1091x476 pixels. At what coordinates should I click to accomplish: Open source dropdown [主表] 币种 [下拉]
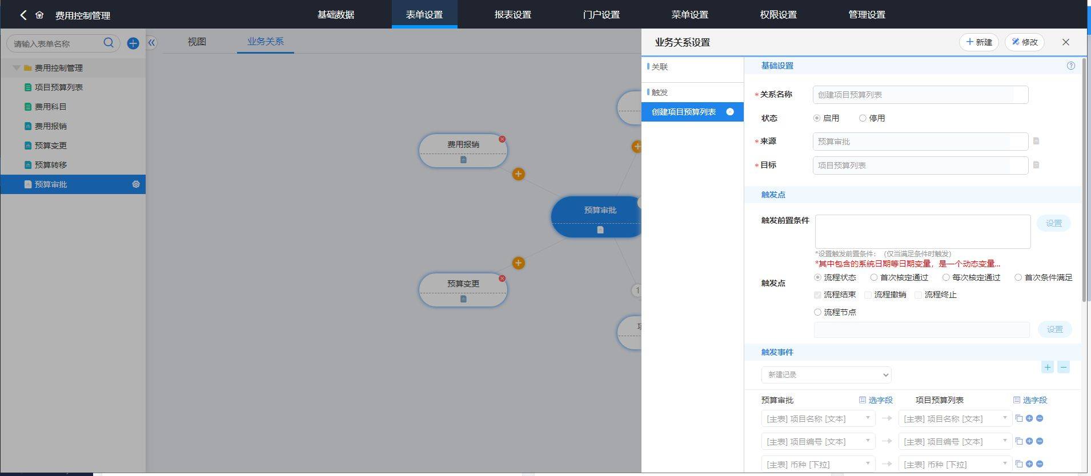818,464
